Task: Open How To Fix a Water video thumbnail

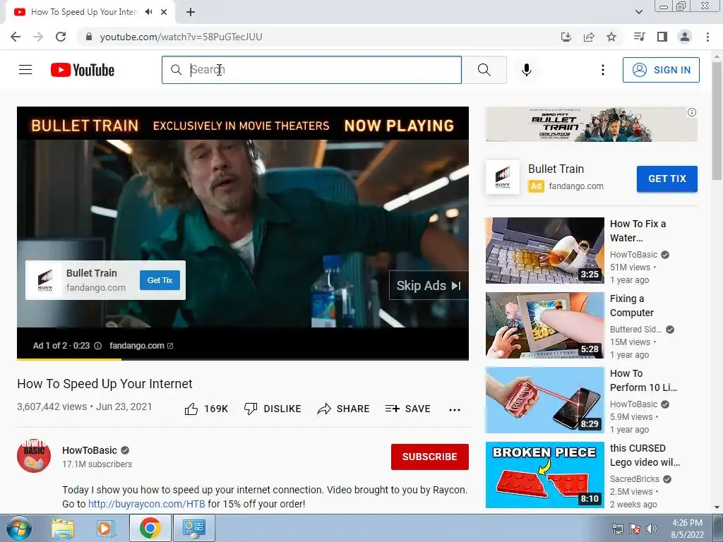Action: coord(544,251)
